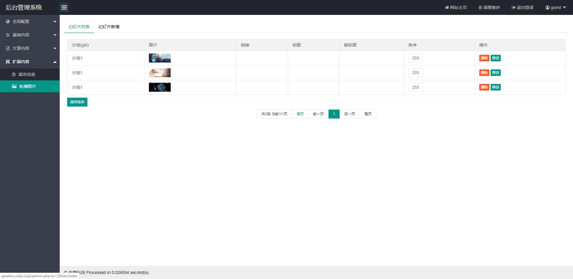The height and width of the screenshot is (279, 573).
Task: Click the sign-out icon beside 退出登录
Action: click(513, 8)
